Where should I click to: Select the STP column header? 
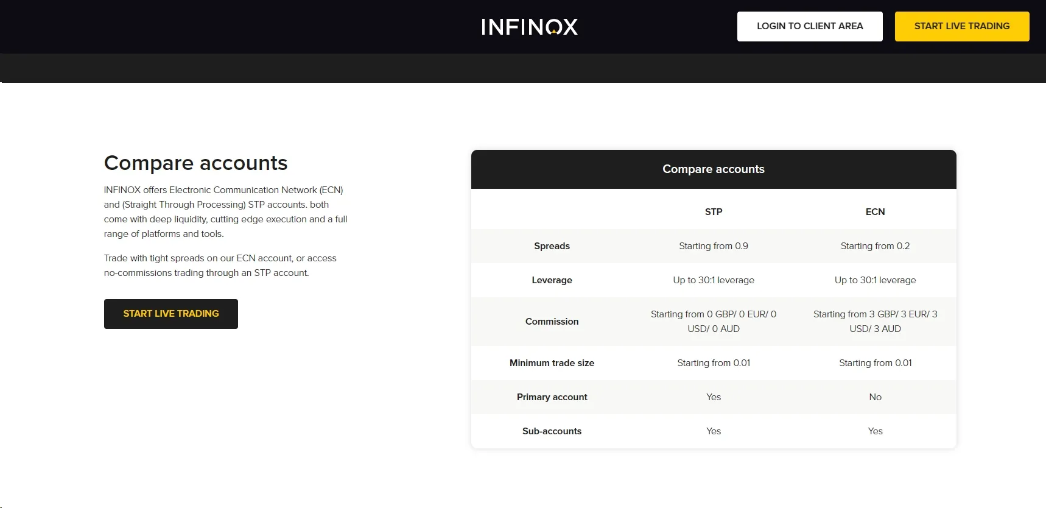(x=714, y=212)
